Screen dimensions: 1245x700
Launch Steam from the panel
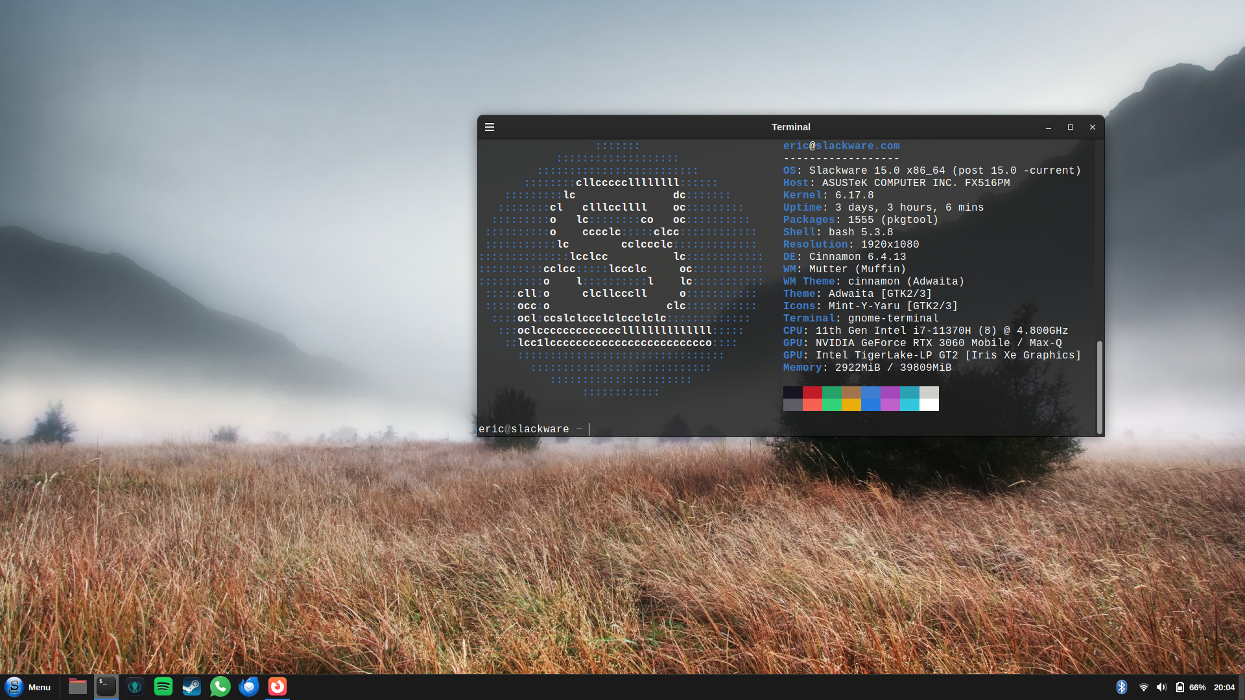[x=192, y=686]
